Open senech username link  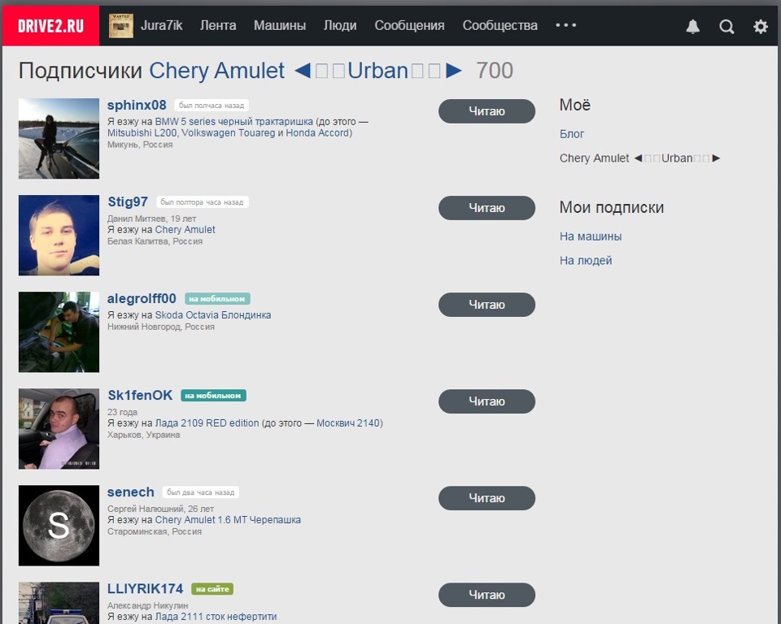pos(130,492)
